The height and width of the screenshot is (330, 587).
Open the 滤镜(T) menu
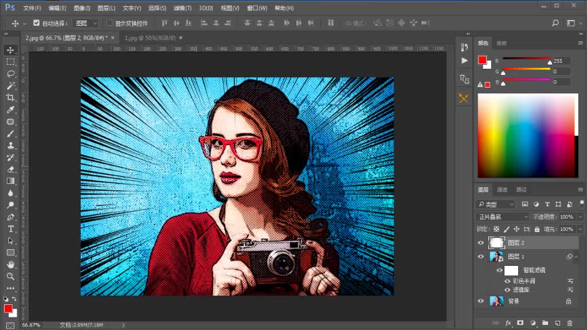click(x=184, y=8)
